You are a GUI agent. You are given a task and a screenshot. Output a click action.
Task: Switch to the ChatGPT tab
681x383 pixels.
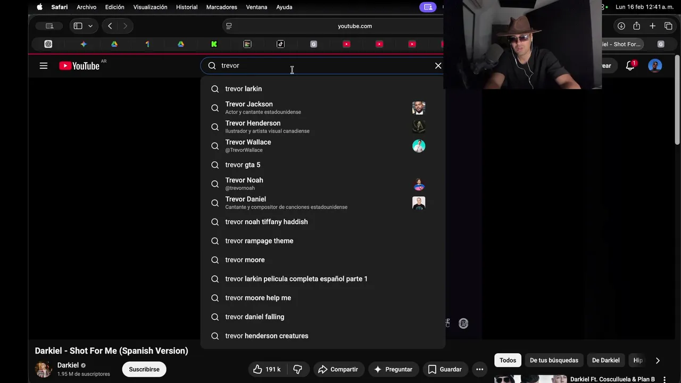[48, 44]
